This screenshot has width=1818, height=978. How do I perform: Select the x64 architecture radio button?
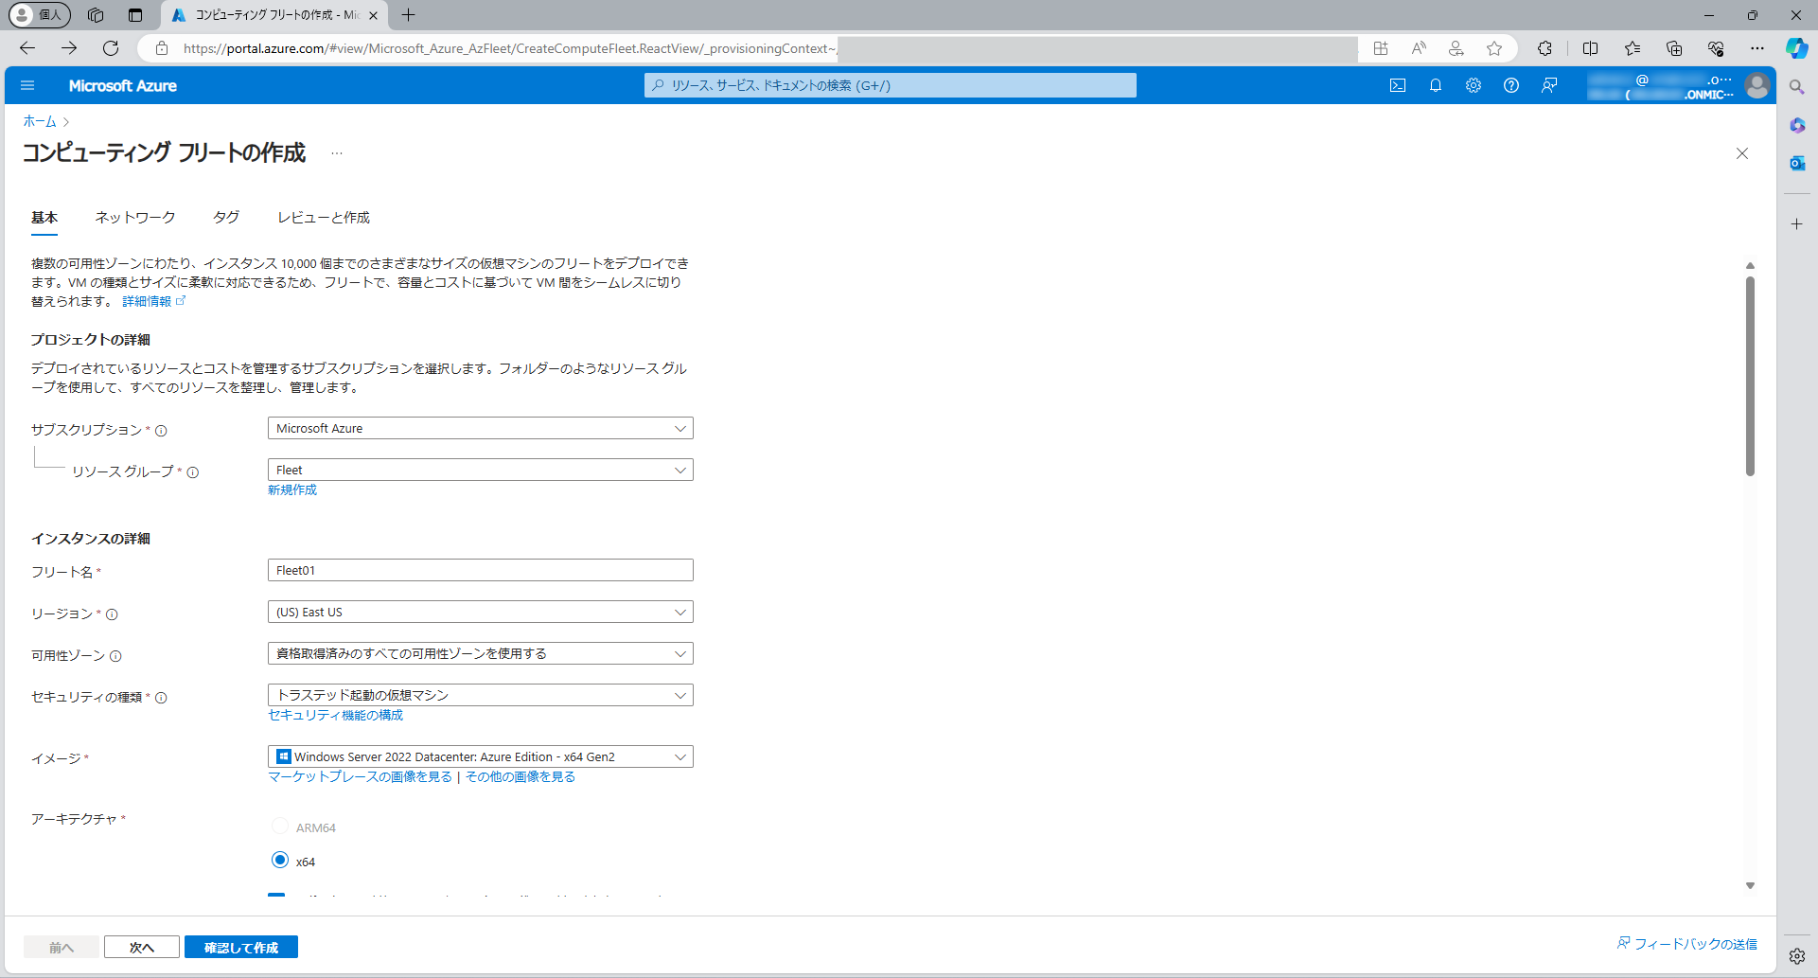tap(280, 860)
